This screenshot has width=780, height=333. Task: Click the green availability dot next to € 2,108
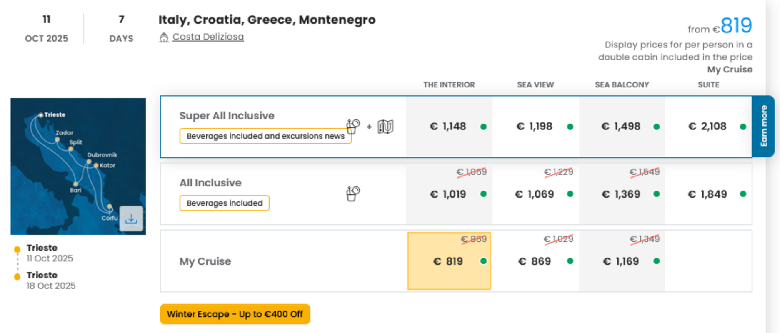tap(743, 127)
